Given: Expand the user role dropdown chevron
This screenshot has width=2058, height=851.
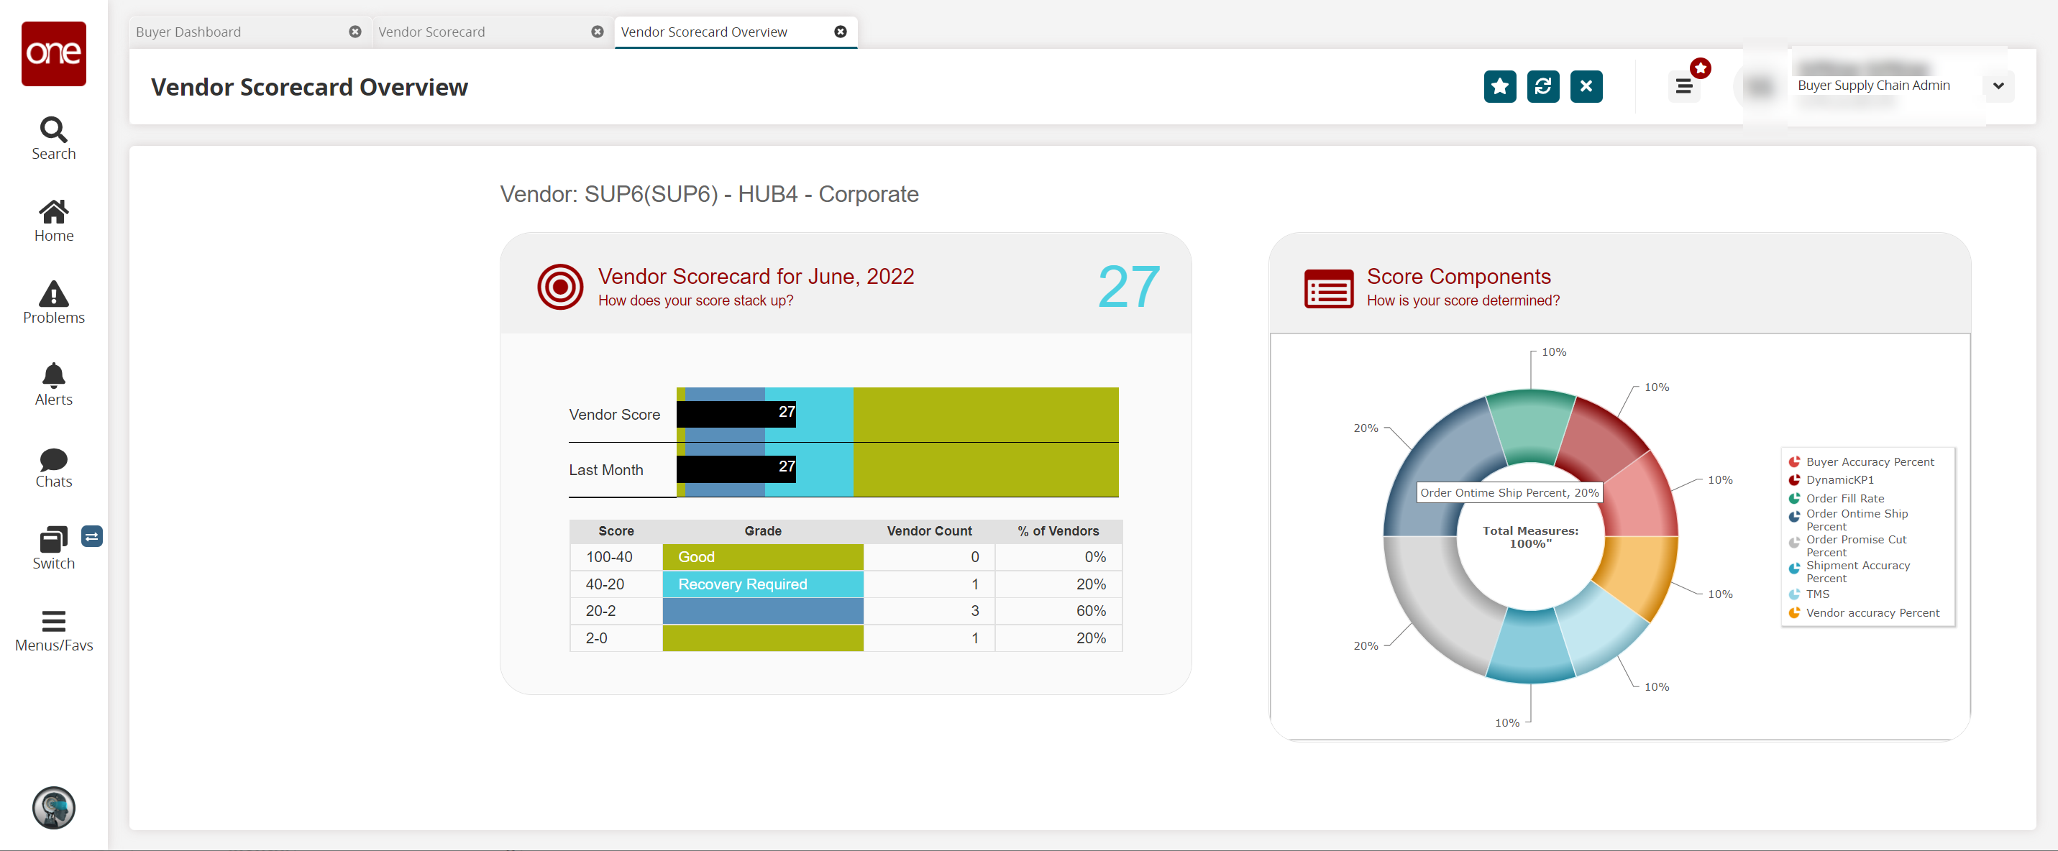Looking at the screenshot, I should click(x=1998, y=86).
